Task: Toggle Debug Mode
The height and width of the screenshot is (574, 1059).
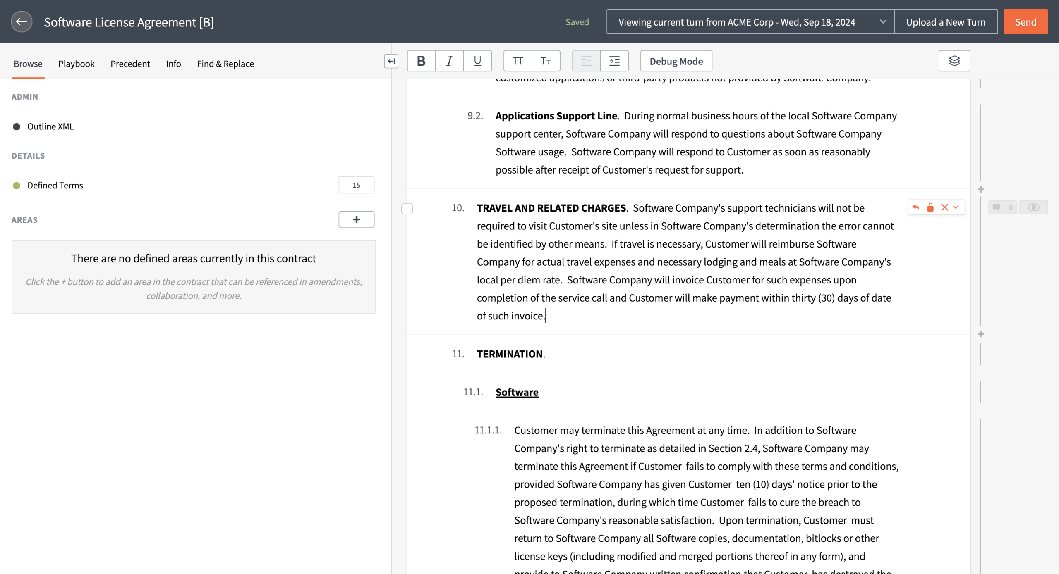Action: point(676,61)
